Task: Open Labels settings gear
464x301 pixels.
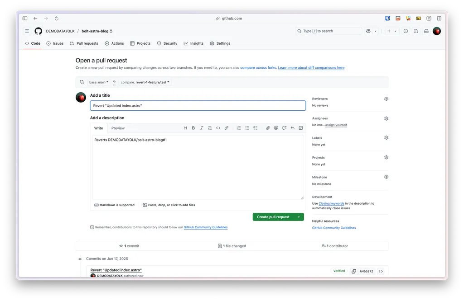Action: click(386, 138)
